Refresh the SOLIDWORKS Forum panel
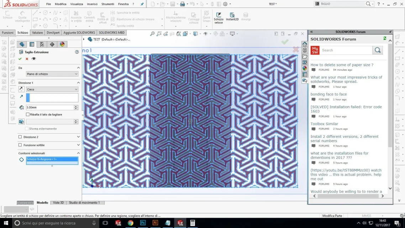This screenshot has width=405, height=228. 385,38
